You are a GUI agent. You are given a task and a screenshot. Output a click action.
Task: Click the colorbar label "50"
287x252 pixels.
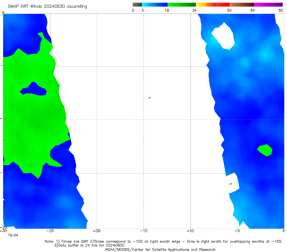(229, 10)
